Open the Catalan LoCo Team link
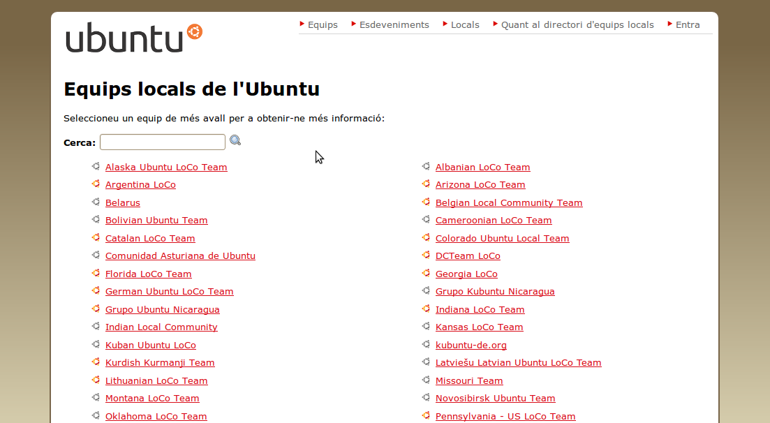The width and height of the screenshot is (770, 423). pos(150,238)
